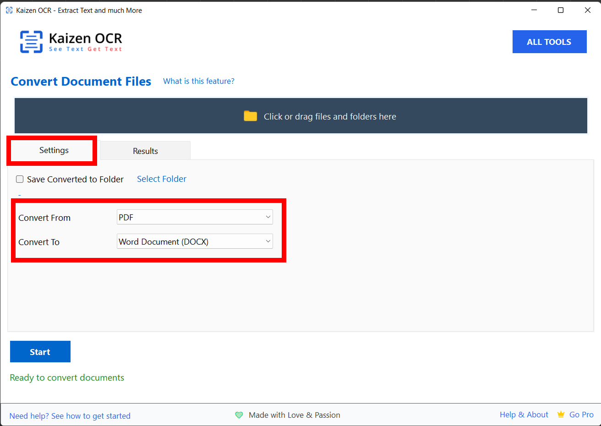Click the green heart icon in footer
This screenshot has height=426, width=601.
tap(239, 415)
